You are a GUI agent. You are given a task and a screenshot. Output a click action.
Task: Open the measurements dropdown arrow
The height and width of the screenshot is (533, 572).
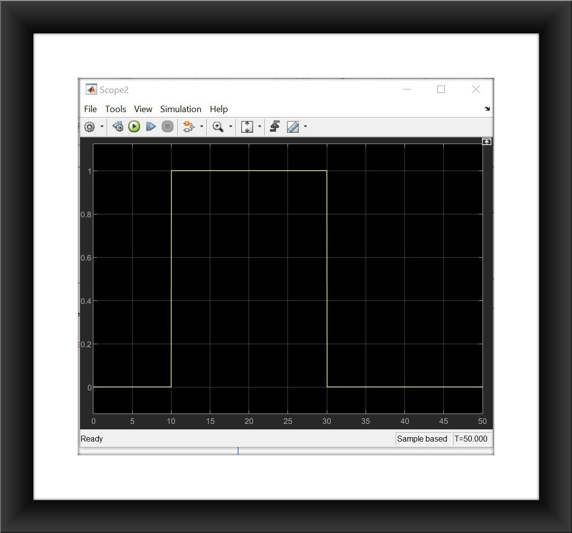point(305,126)
